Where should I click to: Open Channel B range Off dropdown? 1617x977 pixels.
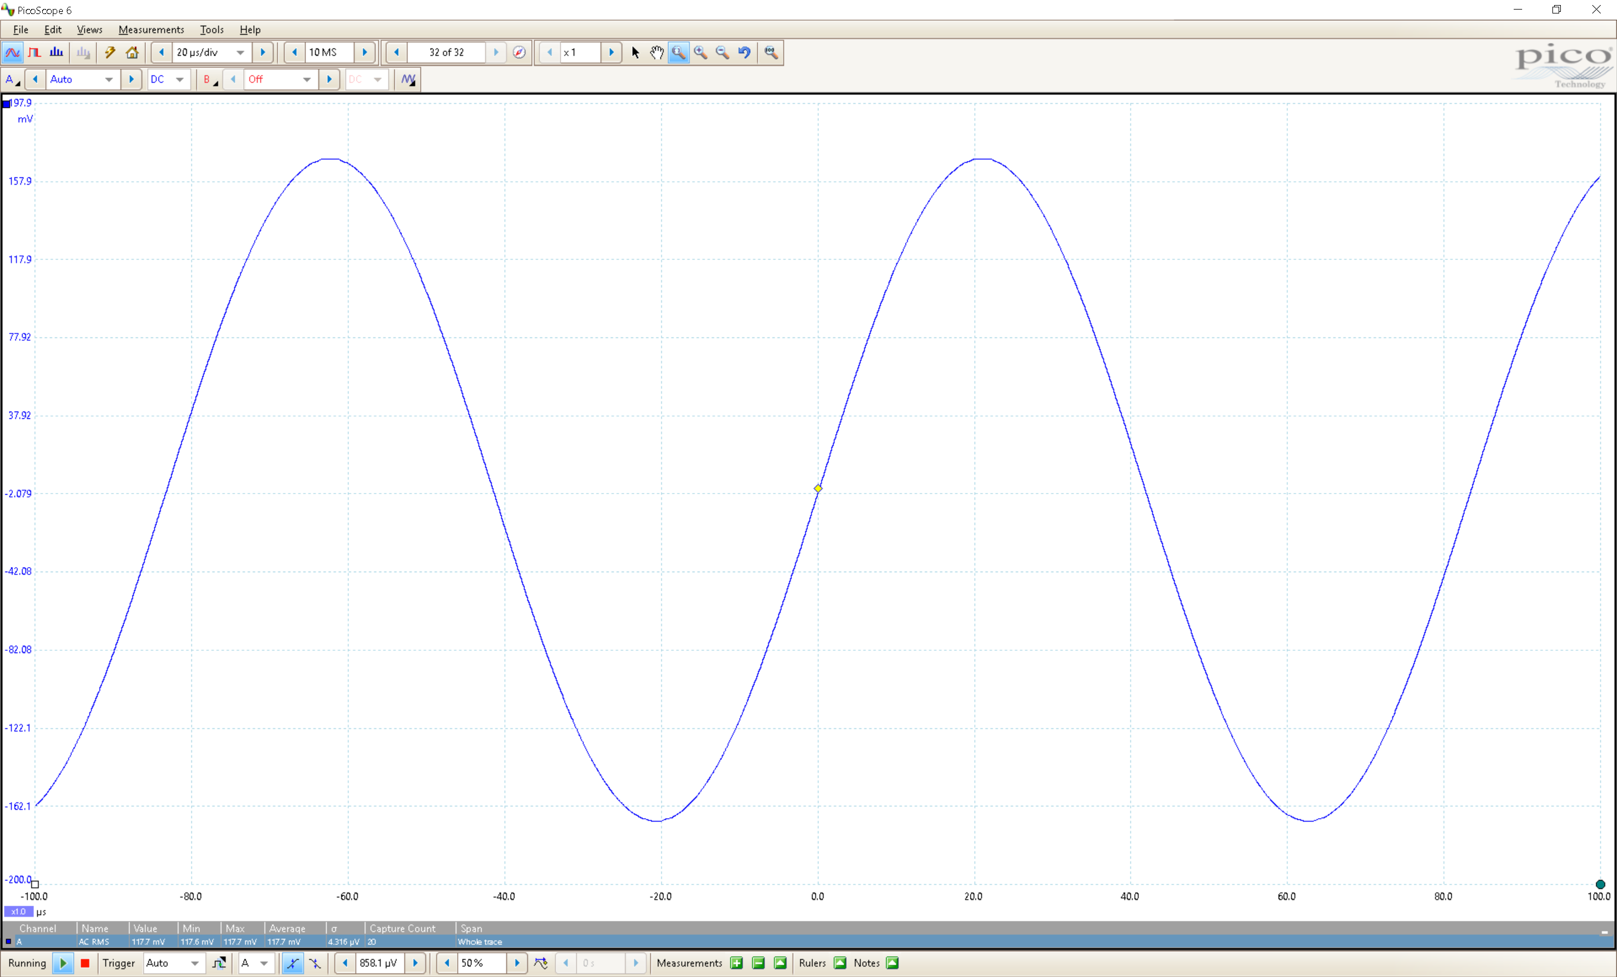(307, 79)
